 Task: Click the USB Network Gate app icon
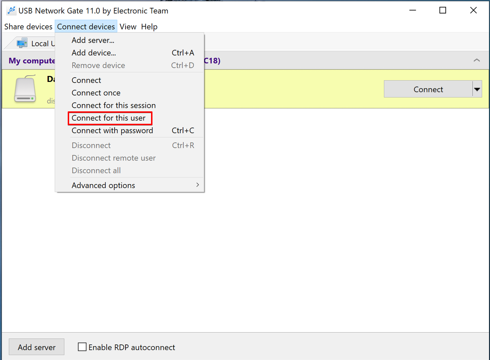pyautogui.click(x=11, y=11)
